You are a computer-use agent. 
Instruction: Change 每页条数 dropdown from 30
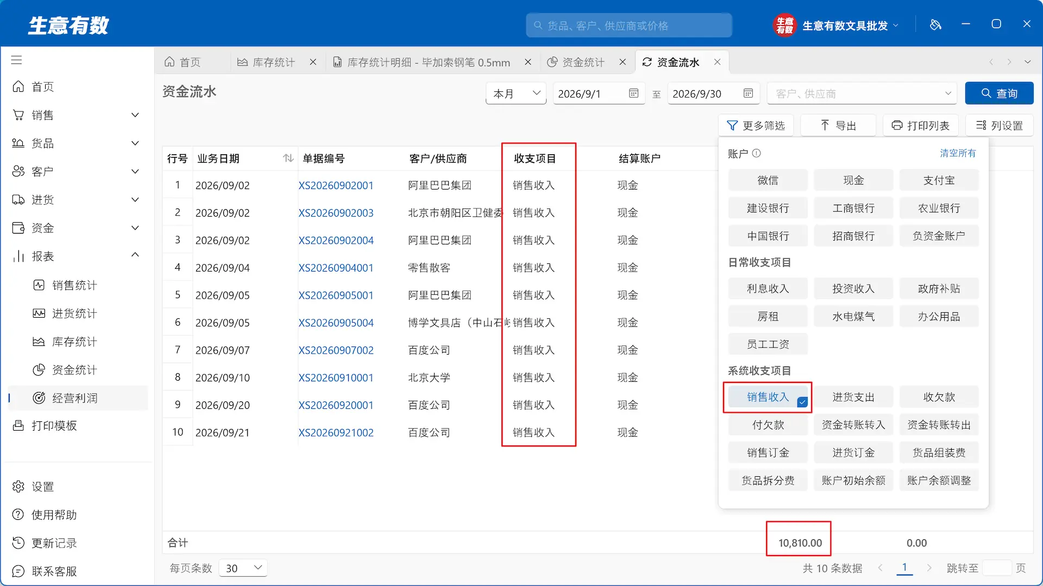[243, 568]
